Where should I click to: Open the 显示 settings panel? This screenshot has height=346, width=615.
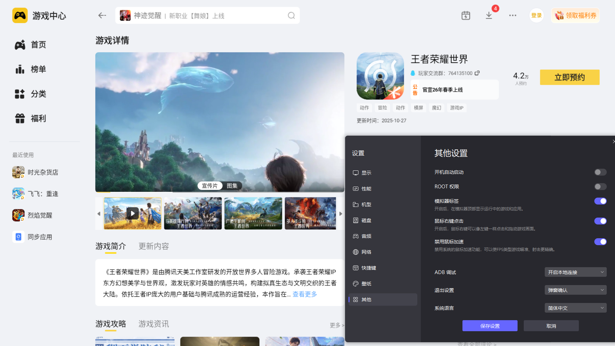click(x=366, y=172)
